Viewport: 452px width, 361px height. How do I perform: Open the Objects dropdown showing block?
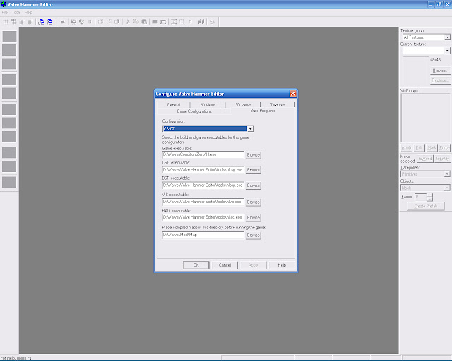click(425, 188)
